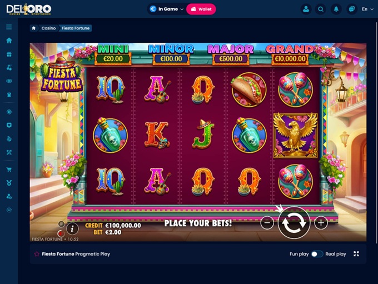The image size is (378, 284).
Task: Enter fullscreen mode for the game
Action: 356,253
